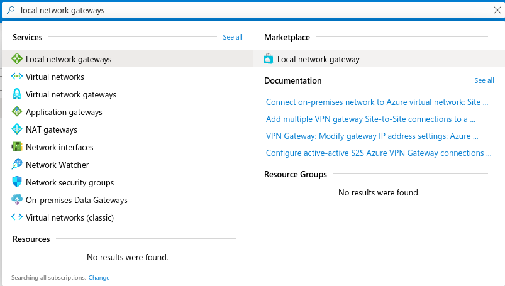Image resolution: width=505 pixels, height=286 pixels.
Task: Clear the search box with X
Action: [x=497, y=10]
